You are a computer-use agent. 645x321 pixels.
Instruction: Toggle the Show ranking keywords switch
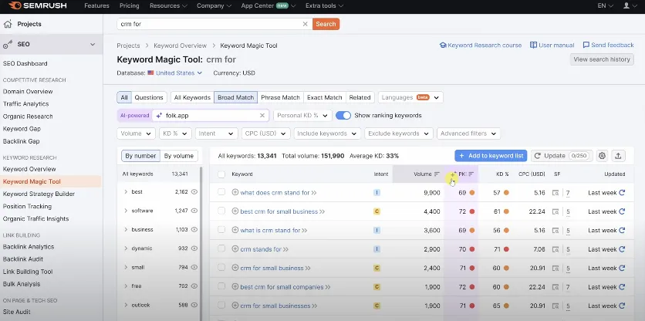[x=343, y=116]
